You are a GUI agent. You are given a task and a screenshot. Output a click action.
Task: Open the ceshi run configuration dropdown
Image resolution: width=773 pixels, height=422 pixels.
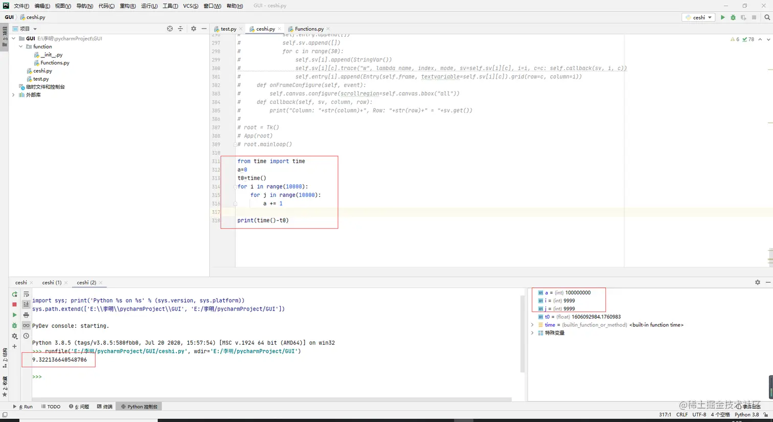coord(698,17)
